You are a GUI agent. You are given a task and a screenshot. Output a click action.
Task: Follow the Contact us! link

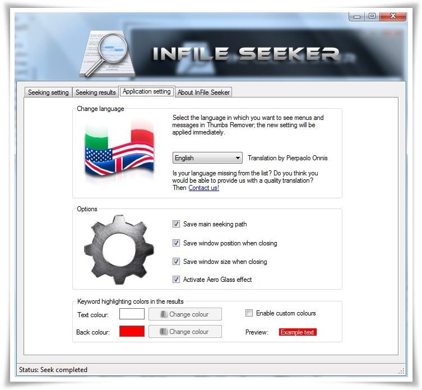point(204,188)
